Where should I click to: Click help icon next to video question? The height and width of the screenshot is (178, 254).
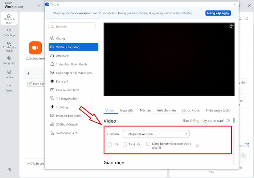228,121
